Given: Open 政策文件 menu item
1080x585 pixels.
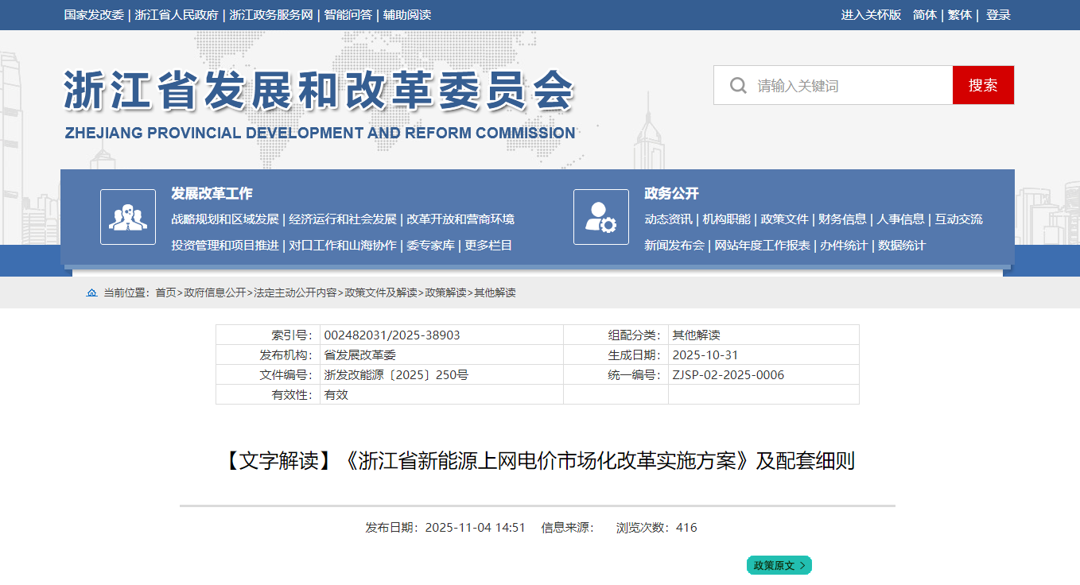Looking at the screenshot, I should tap(784, 219).
